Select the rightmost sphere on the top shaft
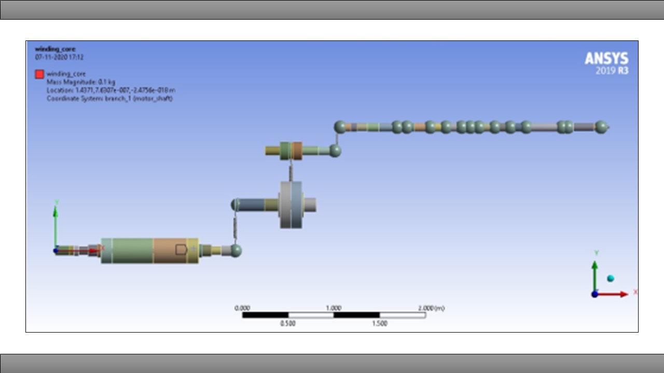 click(601, 126)
